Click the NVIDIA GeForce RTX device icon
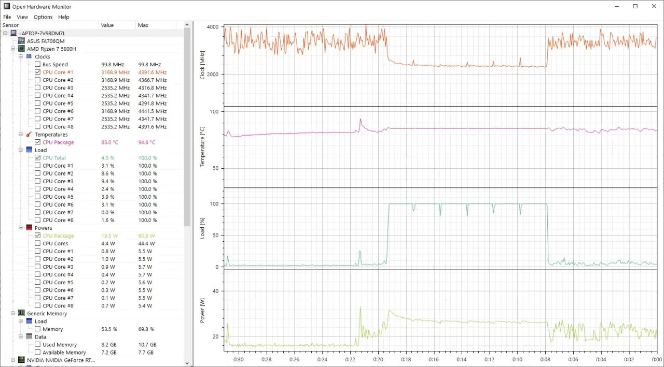This screenshot has height=367, width=664. (22, 360)
